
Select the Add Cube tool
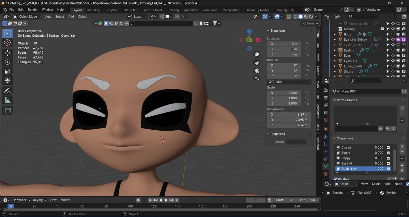7,110
